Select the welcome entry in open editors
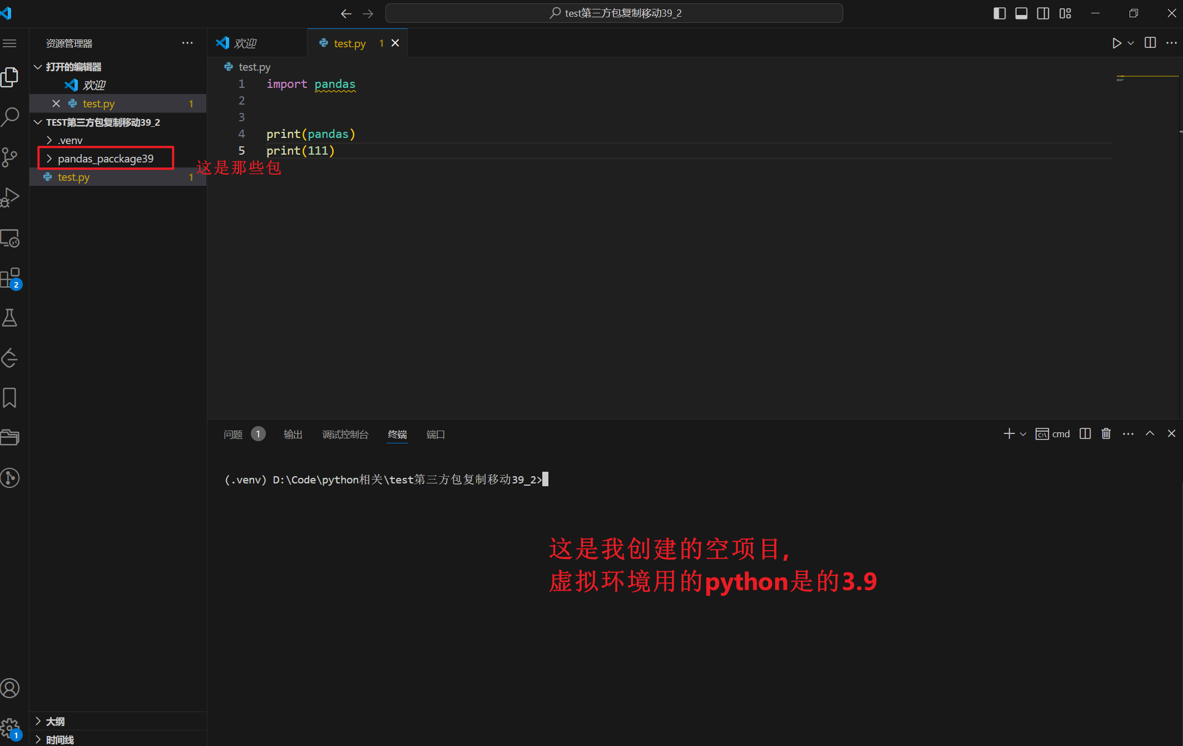 (x=118, y=85)
